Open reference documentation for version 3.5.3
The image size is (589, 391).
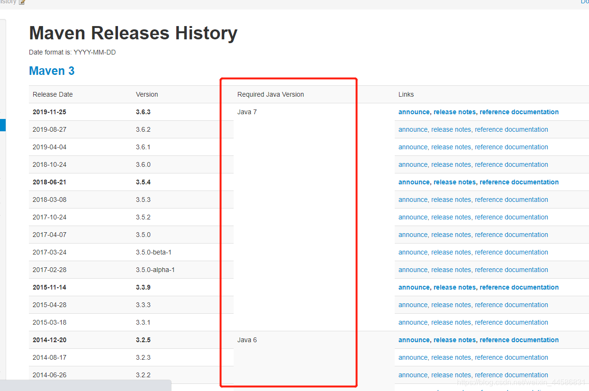pos(511,200)
